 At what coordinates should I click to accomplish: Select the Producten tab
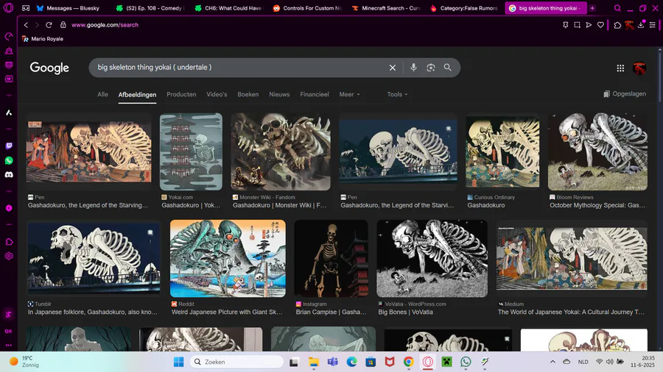click(181, 95)
